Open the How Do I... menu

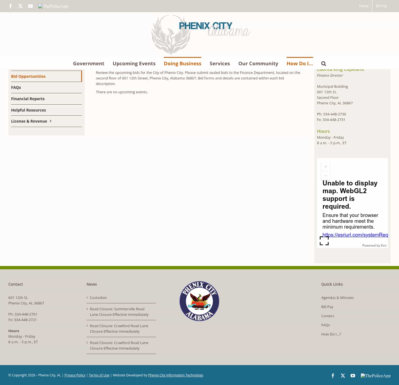coord(300,64)
